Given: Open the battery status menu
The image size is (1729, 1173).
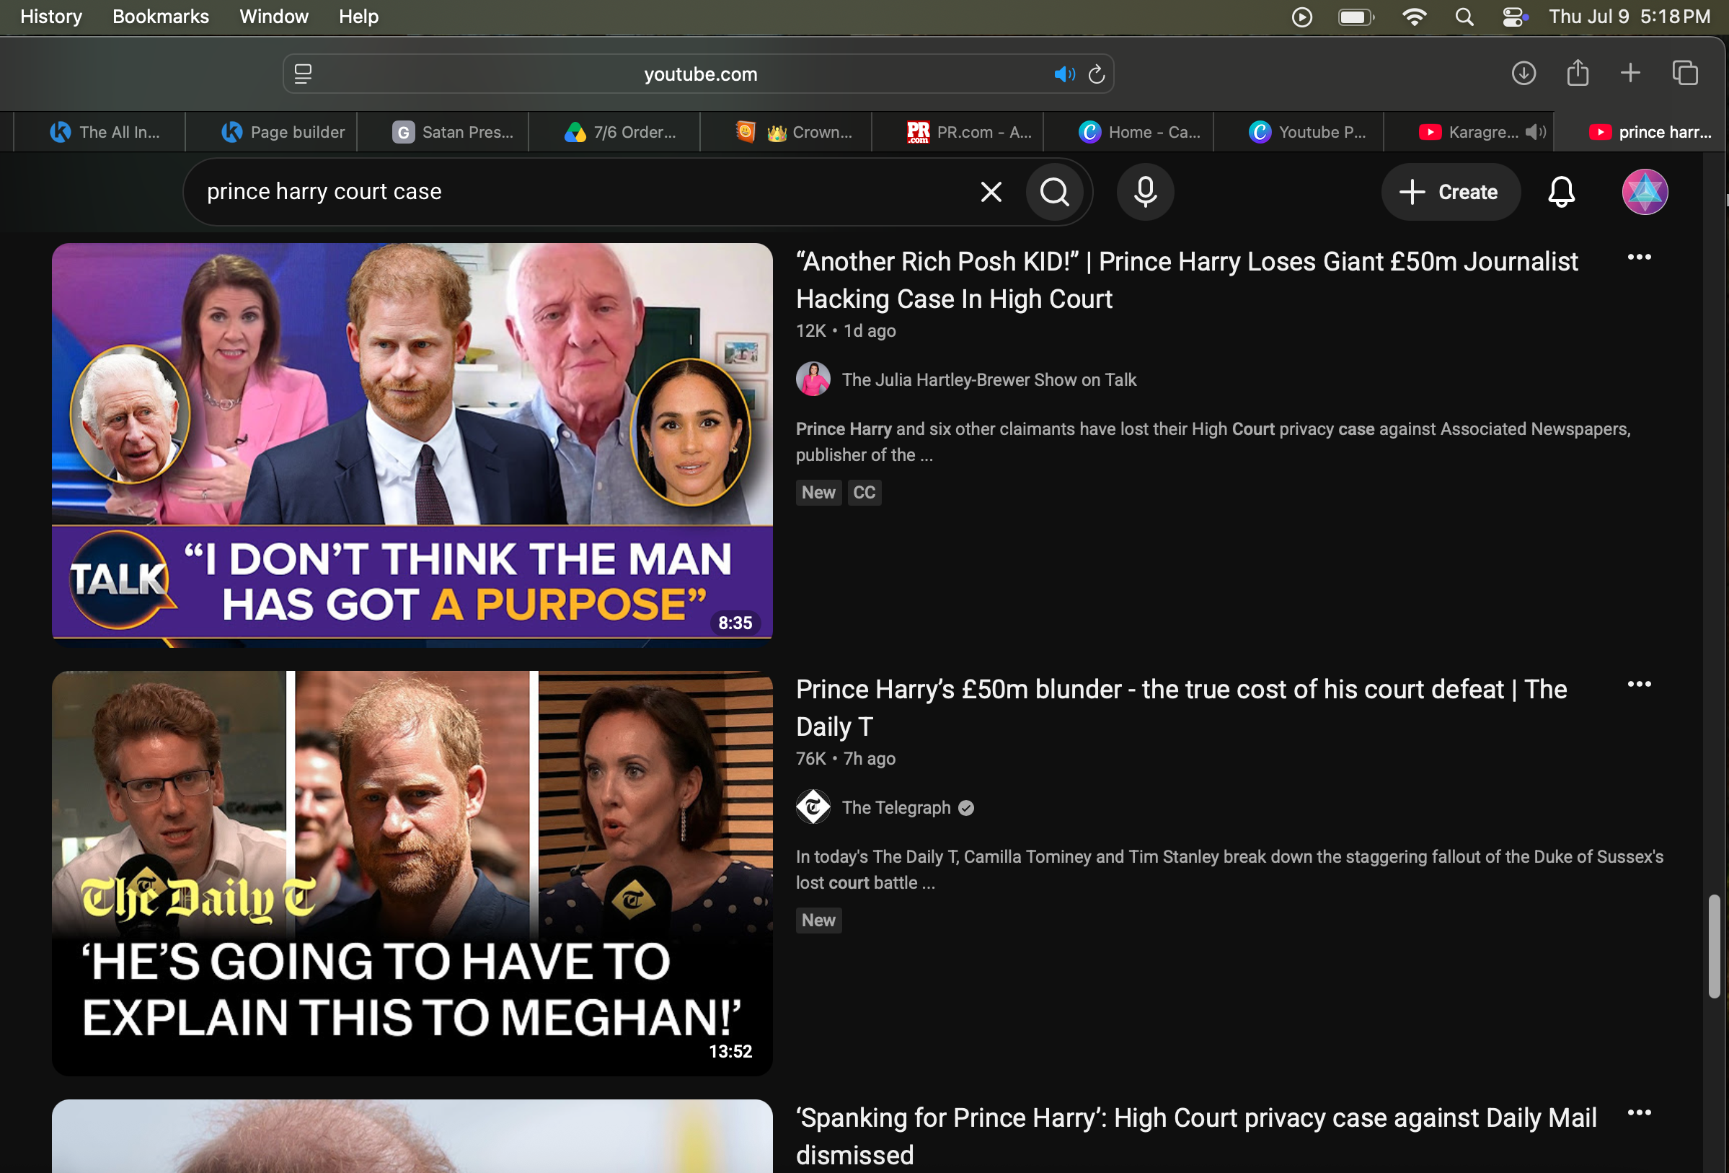Looking at the screenshot, I should coord(1356,17).
